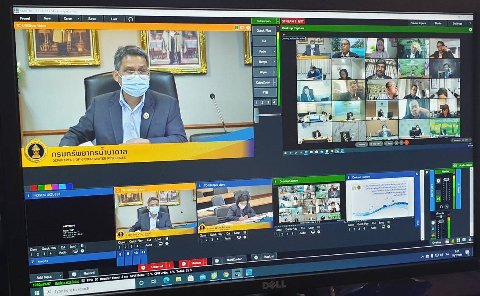Image resolution: width=480 pixels, height=296 pixels.
Task: Open gear settings for input 4 Desktop Capture
Action: [319, 232]
